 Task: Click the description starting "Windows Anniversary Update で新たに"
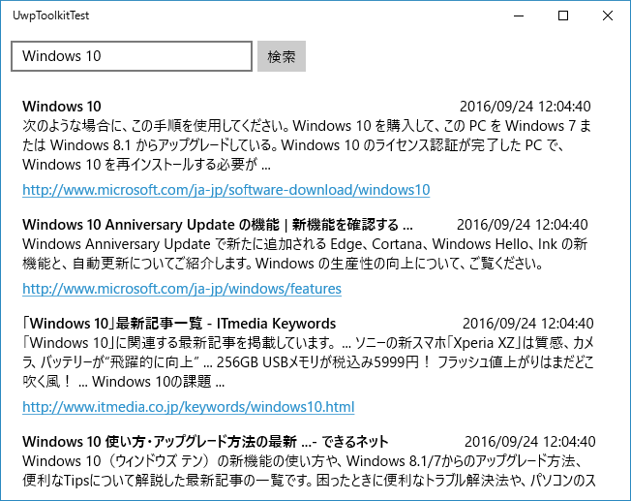[305, 254]
